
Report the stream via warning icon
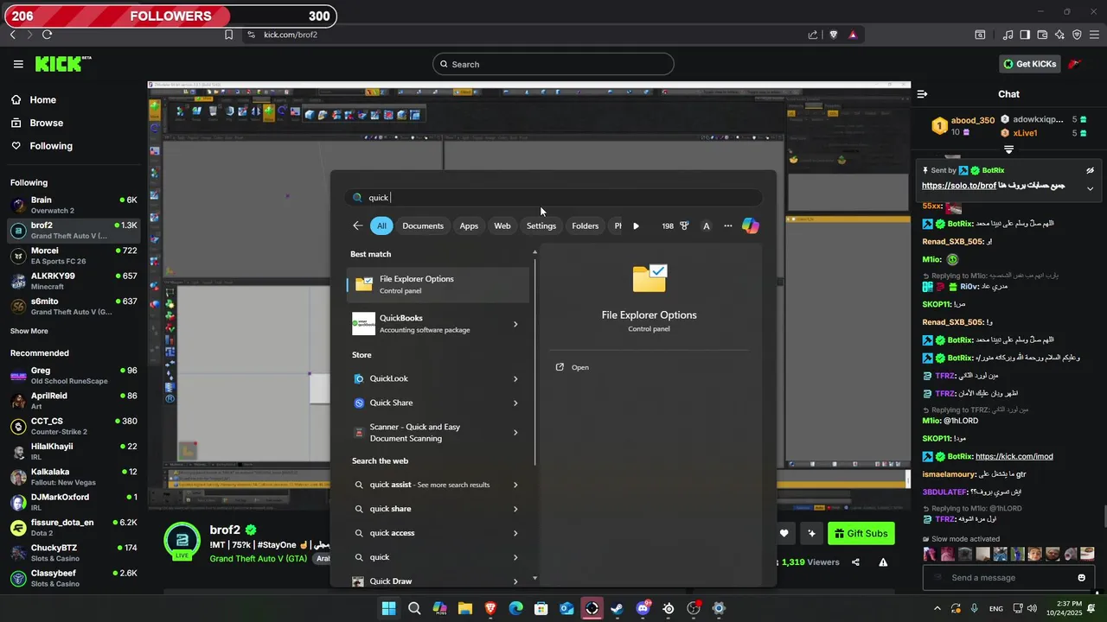(x=883, y=562)
